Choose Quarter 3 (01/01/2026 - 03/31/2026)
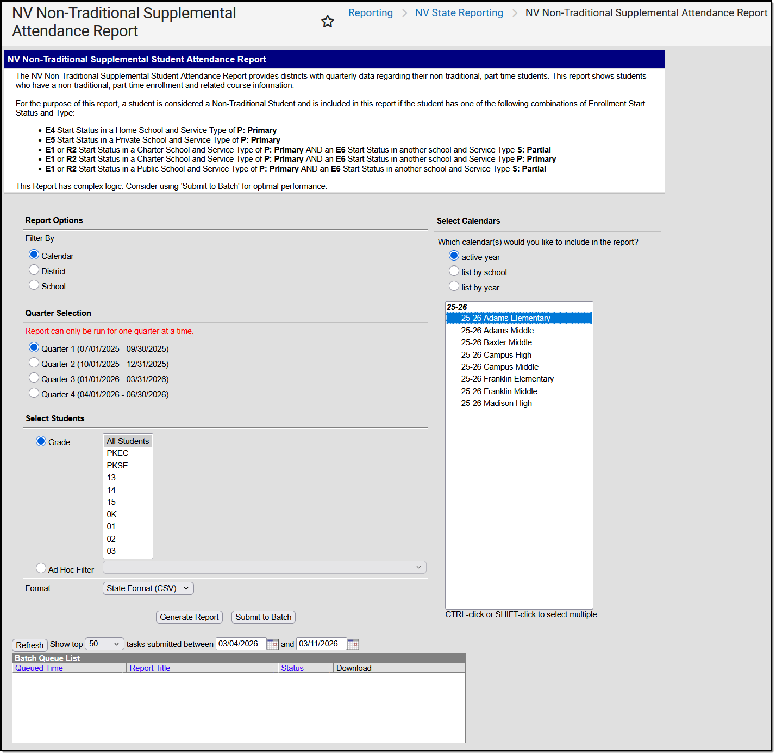The height and width of the screenshot is (755, 776). (34, 378)
